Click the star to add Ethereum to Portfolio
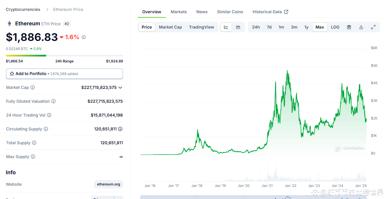386x199 pixels. [x=12, y=74]
